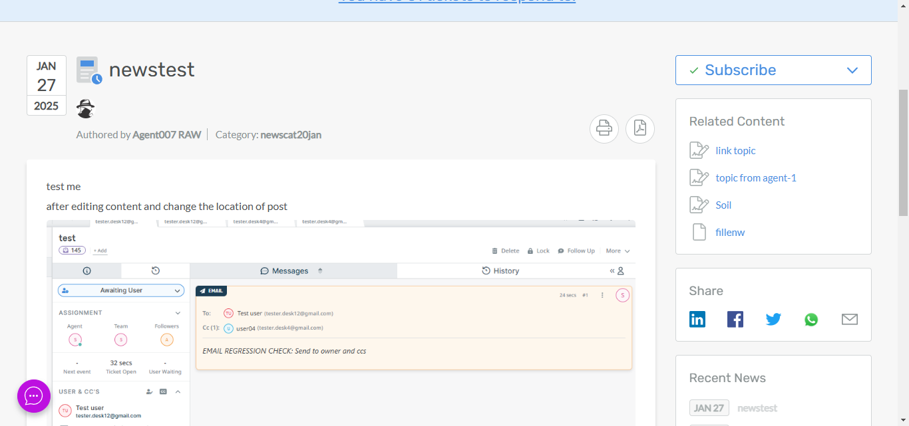Image resolution: width=909 pixels, height=426 pixels.
Task: Open 'topic from agent-1' related link
Action: click(755, 178)
